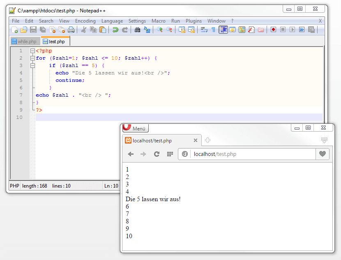Start macro recording with the red dot
Viewport: 341px width, 260px height.
(273, 29)
